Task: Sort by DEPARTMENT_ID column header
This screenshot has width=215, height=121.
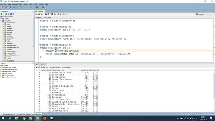Action: (46, 70)
